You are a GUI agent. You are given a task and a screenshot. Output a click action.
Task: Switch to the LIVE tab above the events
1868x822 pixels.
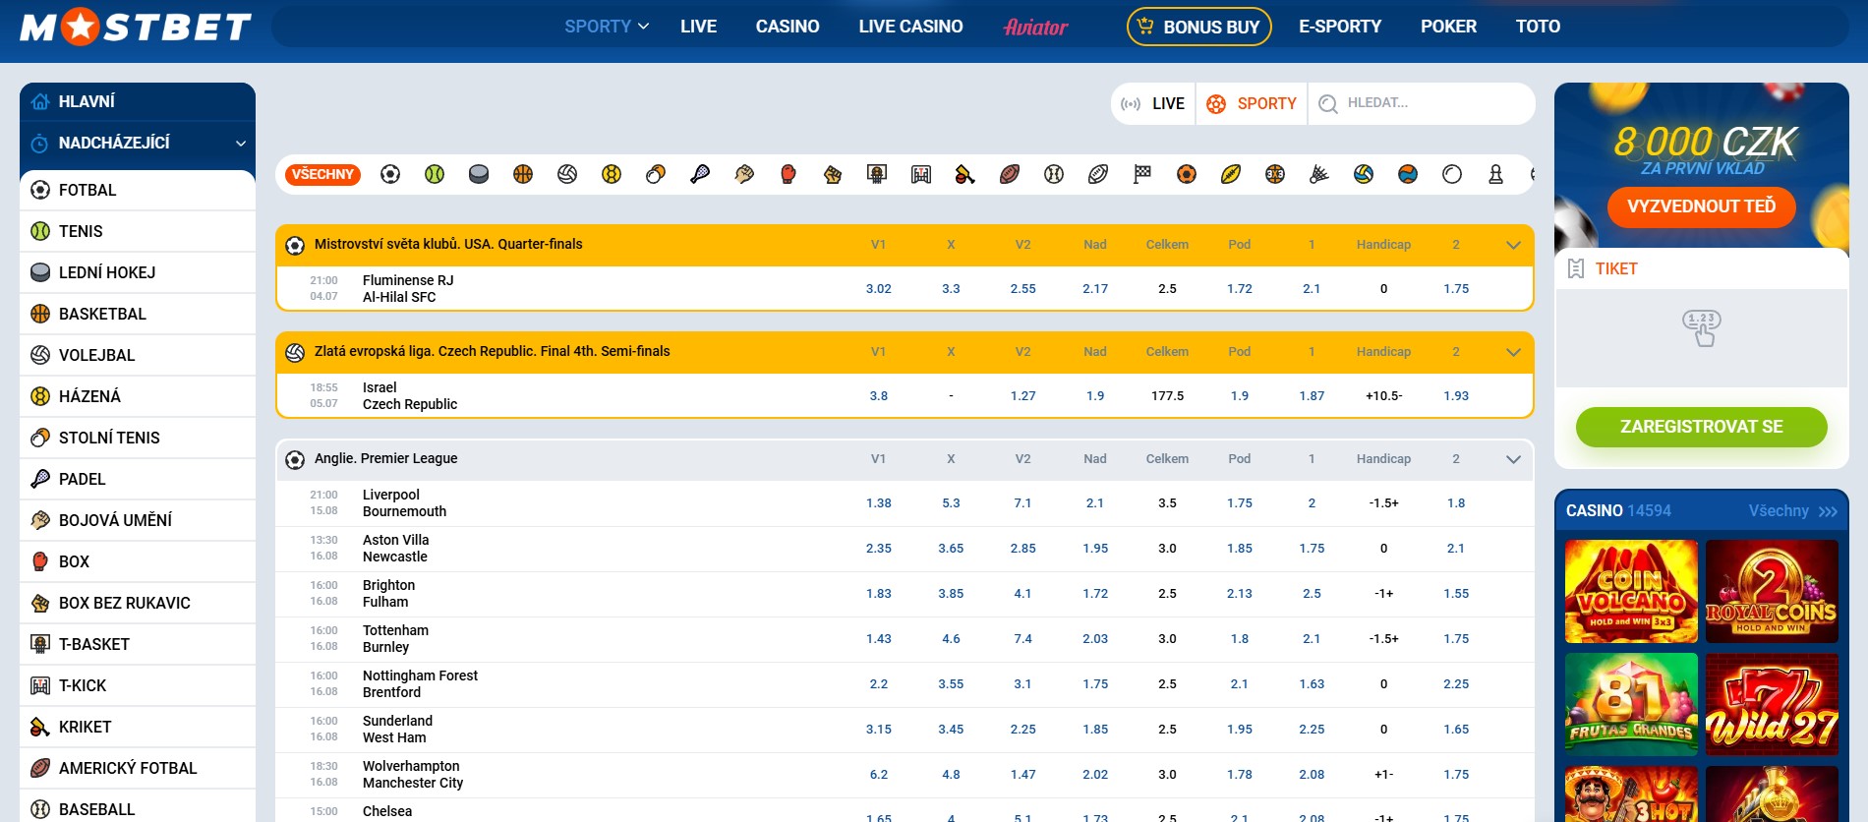coord(1153,103)
